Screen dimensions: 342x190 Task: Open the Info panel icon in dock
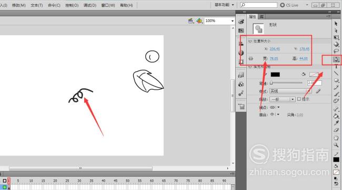pos(241,52)
